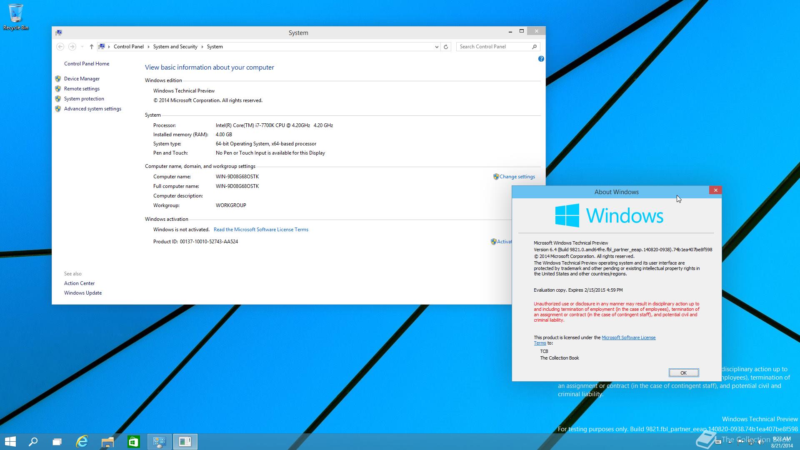The height and width of the screenshot is (450, 800).
Task: Launch Internet Explorer from the taskbar
Action: (x=82, y=442)
